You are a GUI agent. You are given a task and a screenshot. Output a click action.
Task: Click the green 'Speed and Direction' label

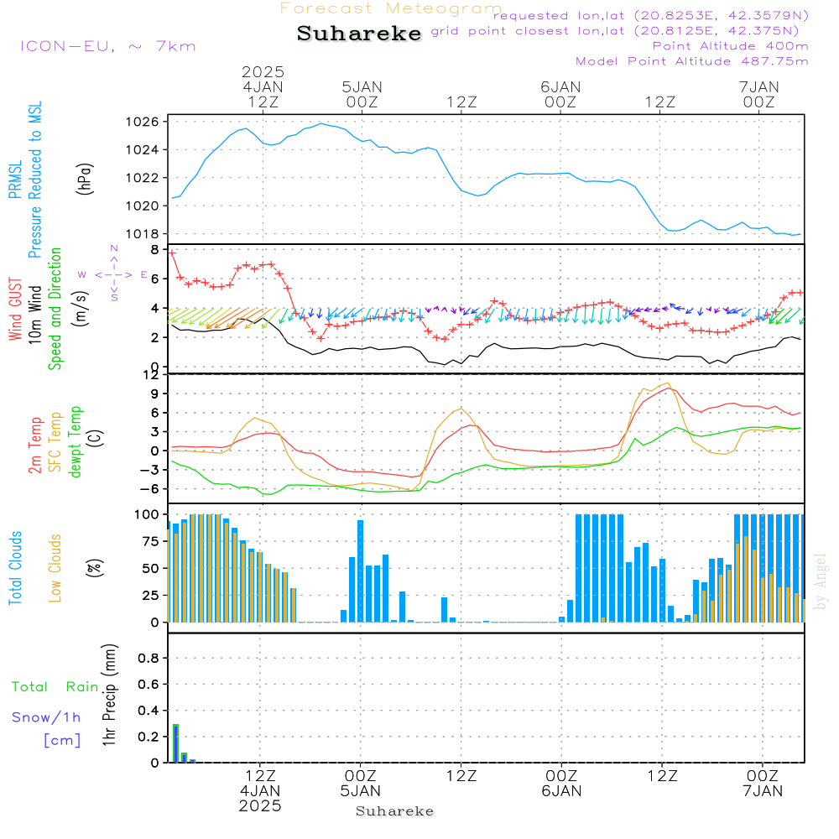point(55,309)
